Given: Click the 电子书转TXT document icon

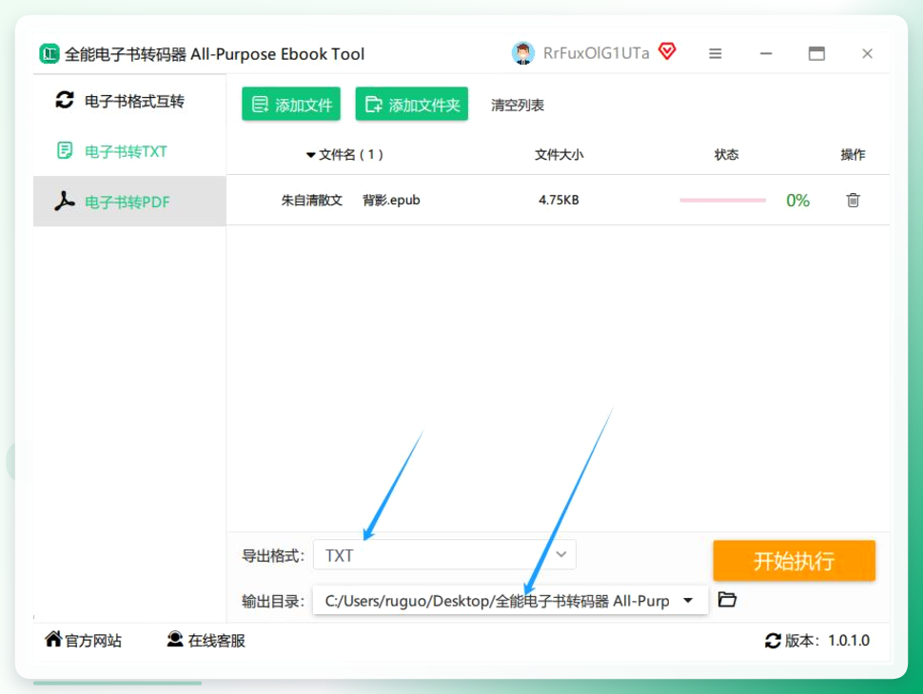Looking at the screenshot, I should tap(65, 150).
